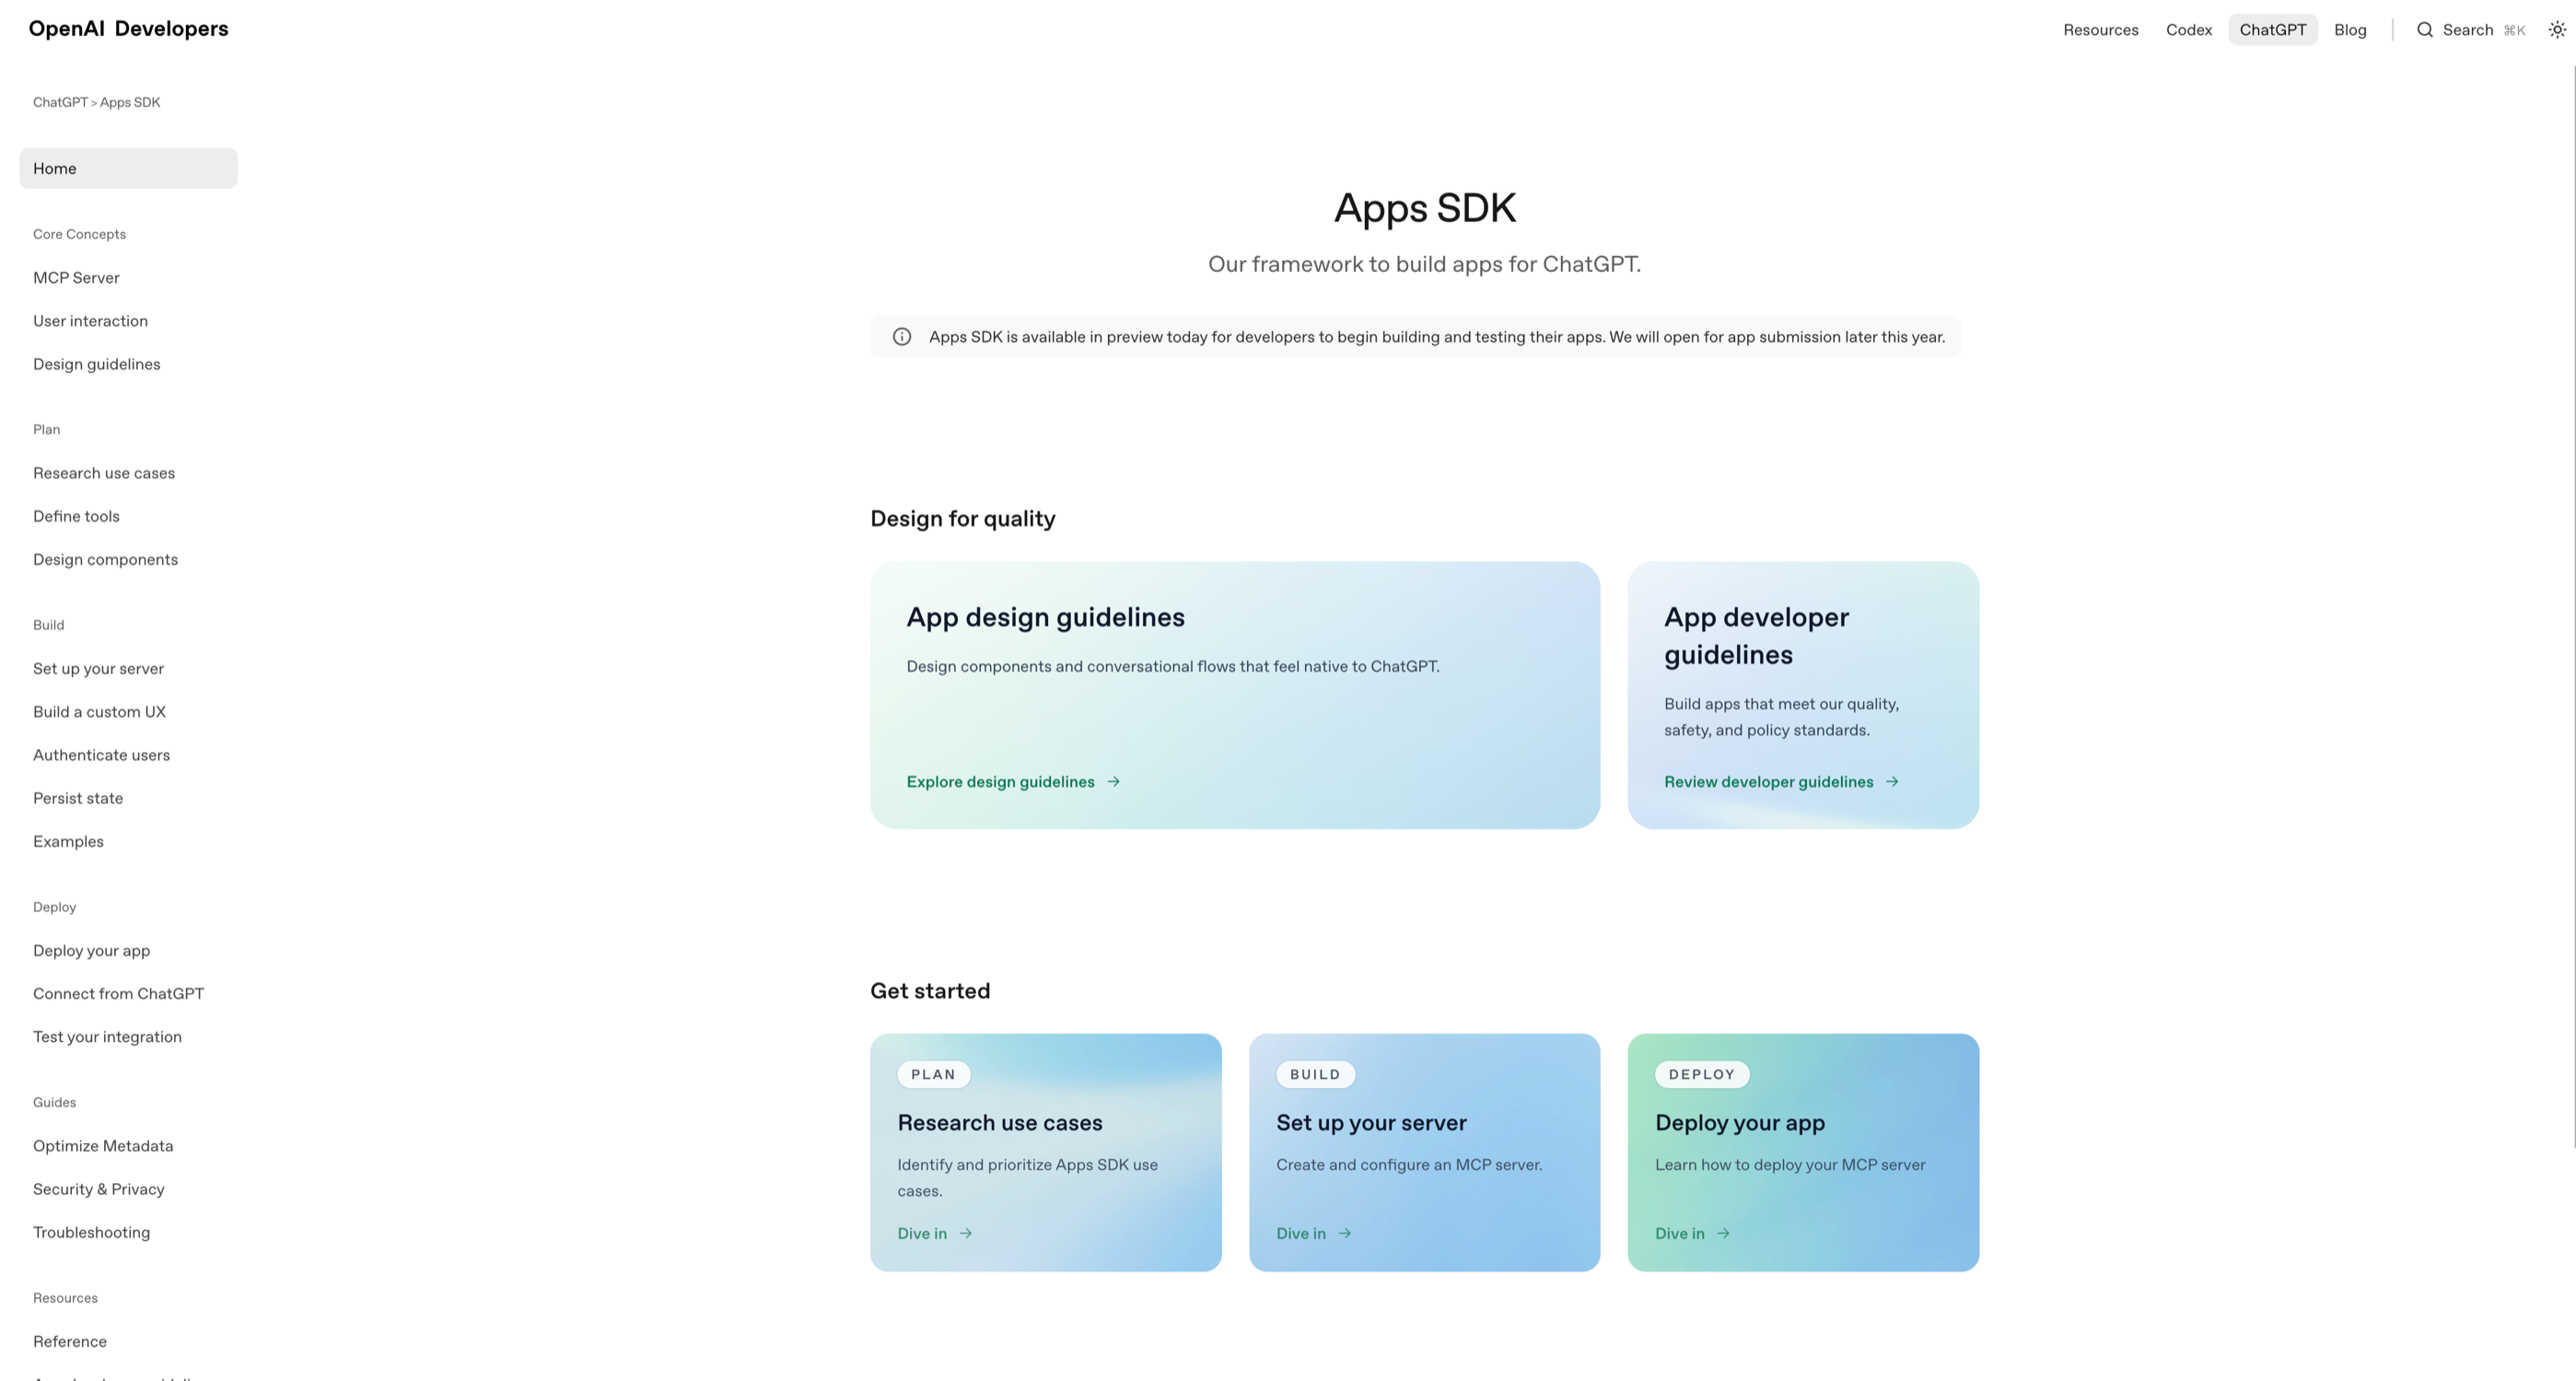Open the App design guidelines card
This screenshot has height=1381, width=2576.
1234,694
